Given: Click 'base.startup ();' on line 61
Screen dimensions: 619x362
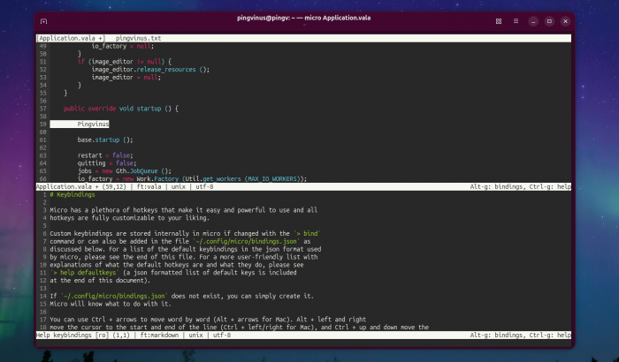Looking at the screenshot, I should coord(105,140).
